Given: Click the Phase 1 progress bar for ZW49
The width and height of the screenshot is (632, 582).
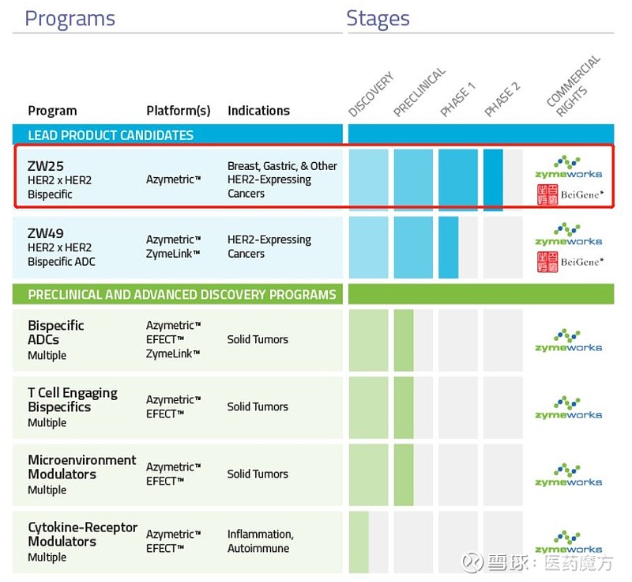Looking at the screenshot, I should (x=449, y=247).
